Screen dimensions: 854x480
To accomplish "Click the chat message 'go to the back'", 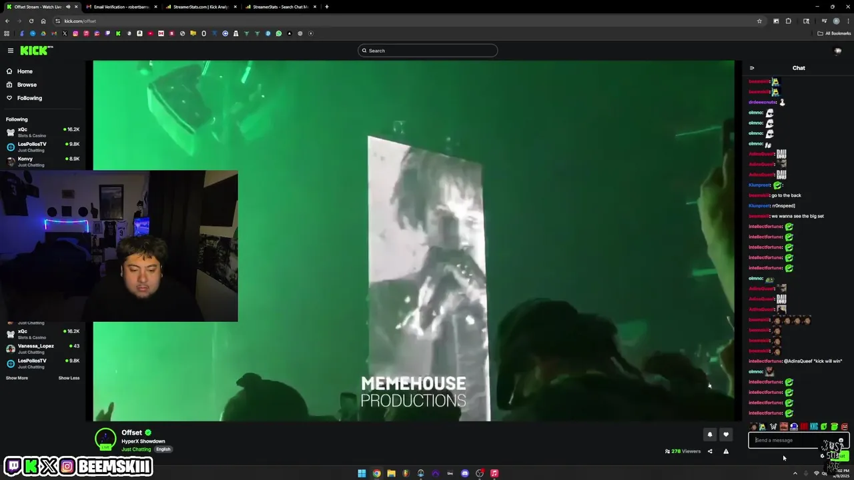I will tap(786, 195).
